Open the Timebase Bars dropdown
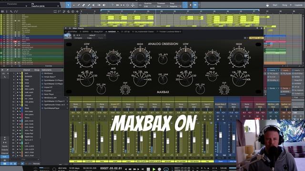Viewport: 305px width, 171px height. (162, 6)
